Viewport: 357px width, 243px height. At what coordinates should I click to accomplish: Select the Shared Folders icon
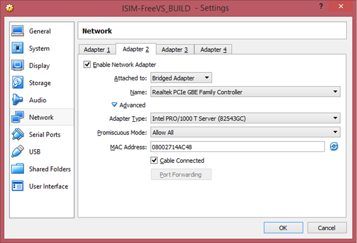[18, 169]
